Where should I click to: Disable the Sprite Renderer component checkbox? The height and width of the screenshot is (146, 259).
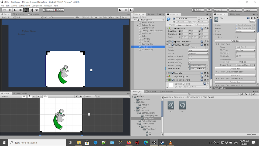pyautogui.click(x=173, y=42)
